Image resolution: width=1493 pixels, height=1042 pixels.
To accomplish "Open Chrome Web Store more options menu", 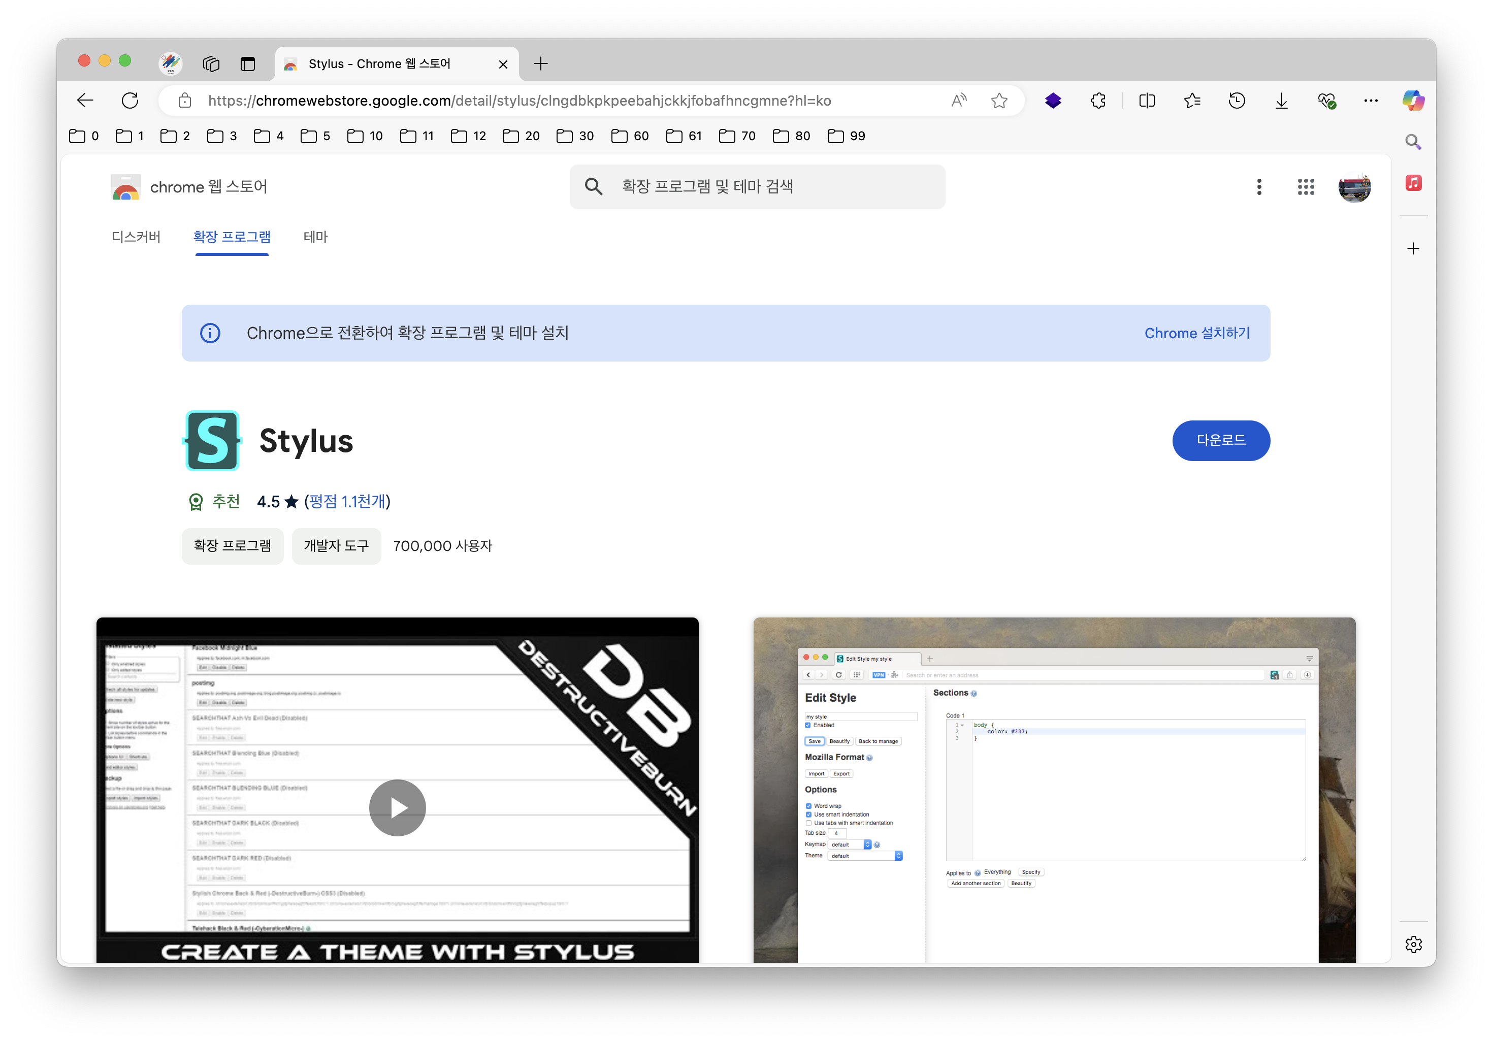I will pyautogui.click(x=1259, y=186).
